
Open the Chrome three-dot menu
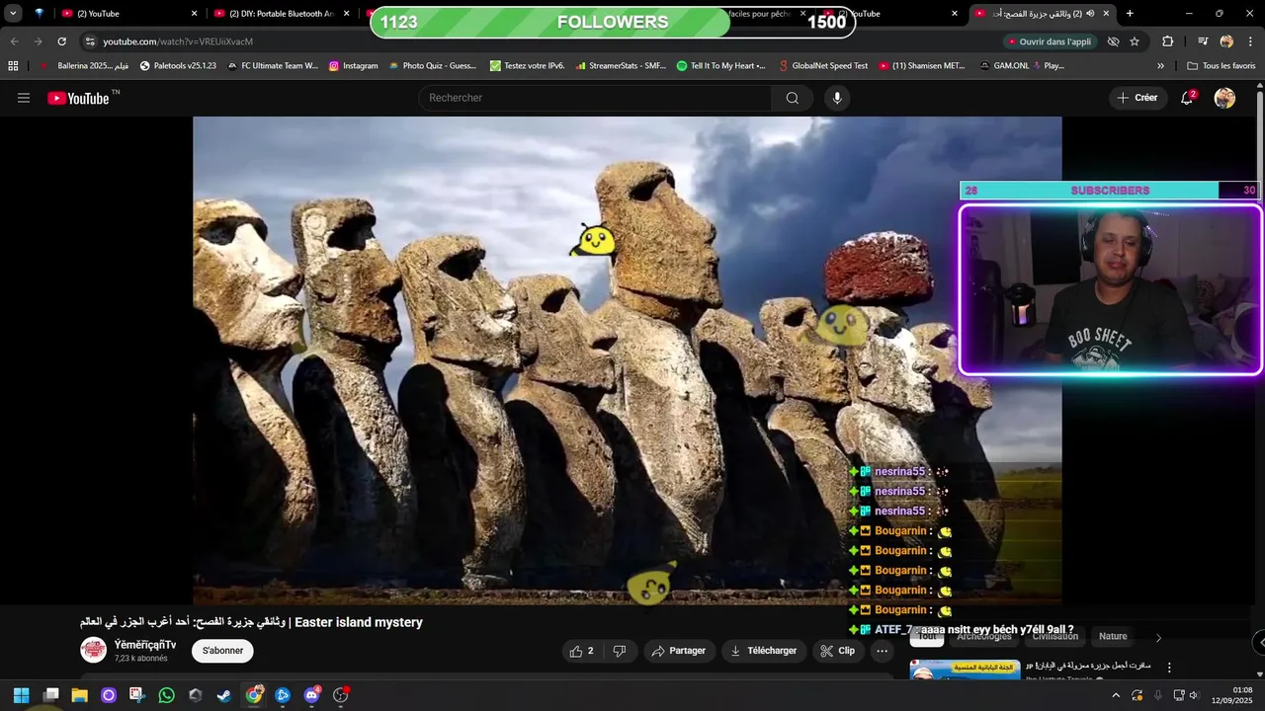coord(1250,41)
